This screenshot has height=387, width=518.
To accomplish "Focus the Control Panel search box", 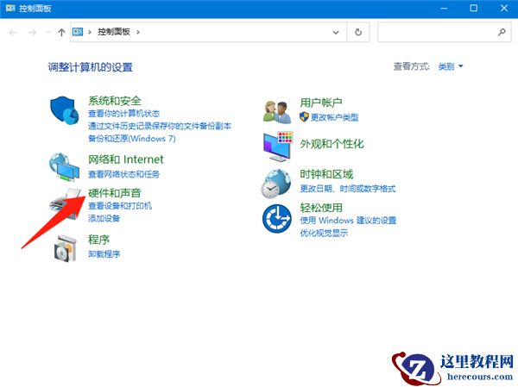I will click(445, 32).
